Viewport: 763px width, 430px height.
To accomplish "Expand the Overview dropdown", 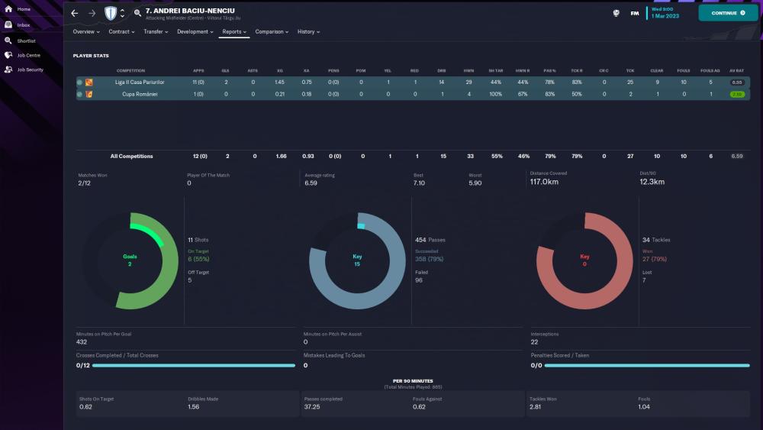I will (x=86, y=32).
